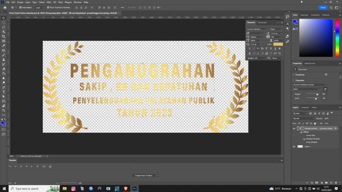Click the search magnifier icon at top right
This screenshot has height=192, width=342.
331,7
